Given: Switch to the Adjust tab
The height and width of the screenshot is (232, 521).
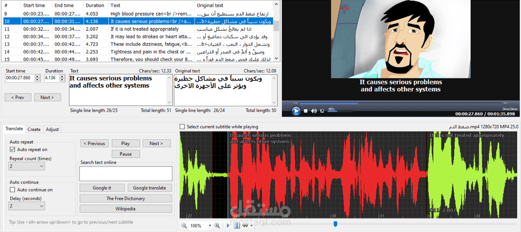Looking at the screenshot, I should [52, 130].
